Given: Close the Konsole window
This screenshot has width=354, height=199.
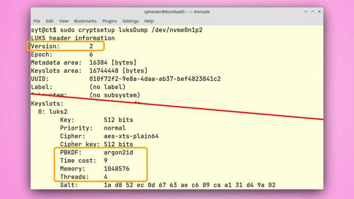Looking at the screenshot, I should (x=319, y=12).
